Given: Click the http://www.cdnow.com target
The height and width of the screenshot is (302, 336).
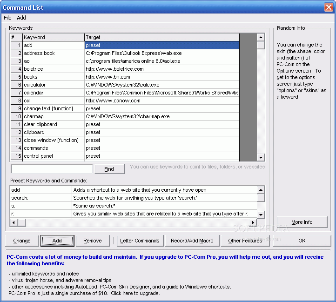Looking at the screenshot, I should pos(162,101).
